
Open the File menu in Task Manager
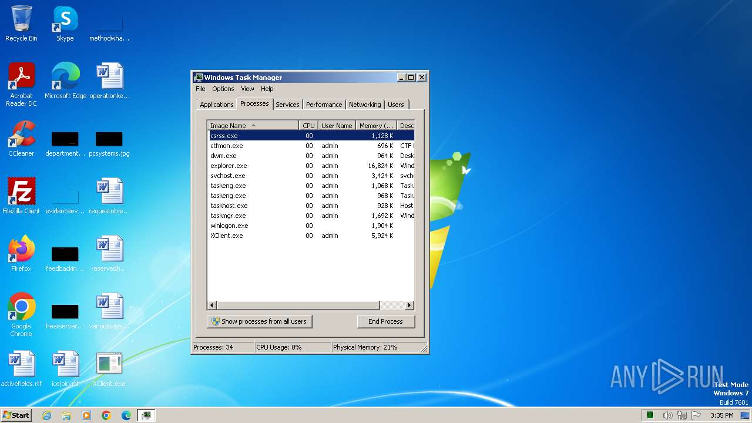[200, 89]
